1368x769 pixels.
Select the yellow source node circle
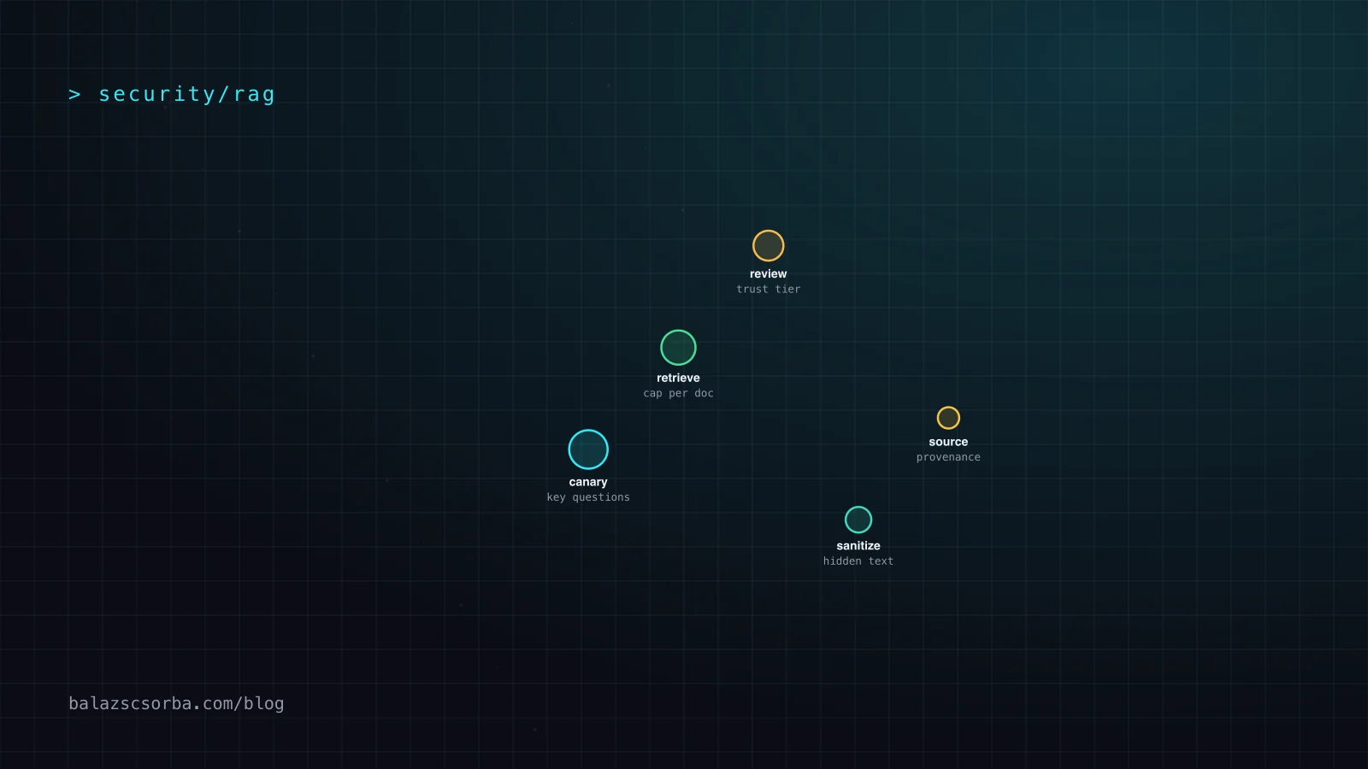click(x=948, y=418)
